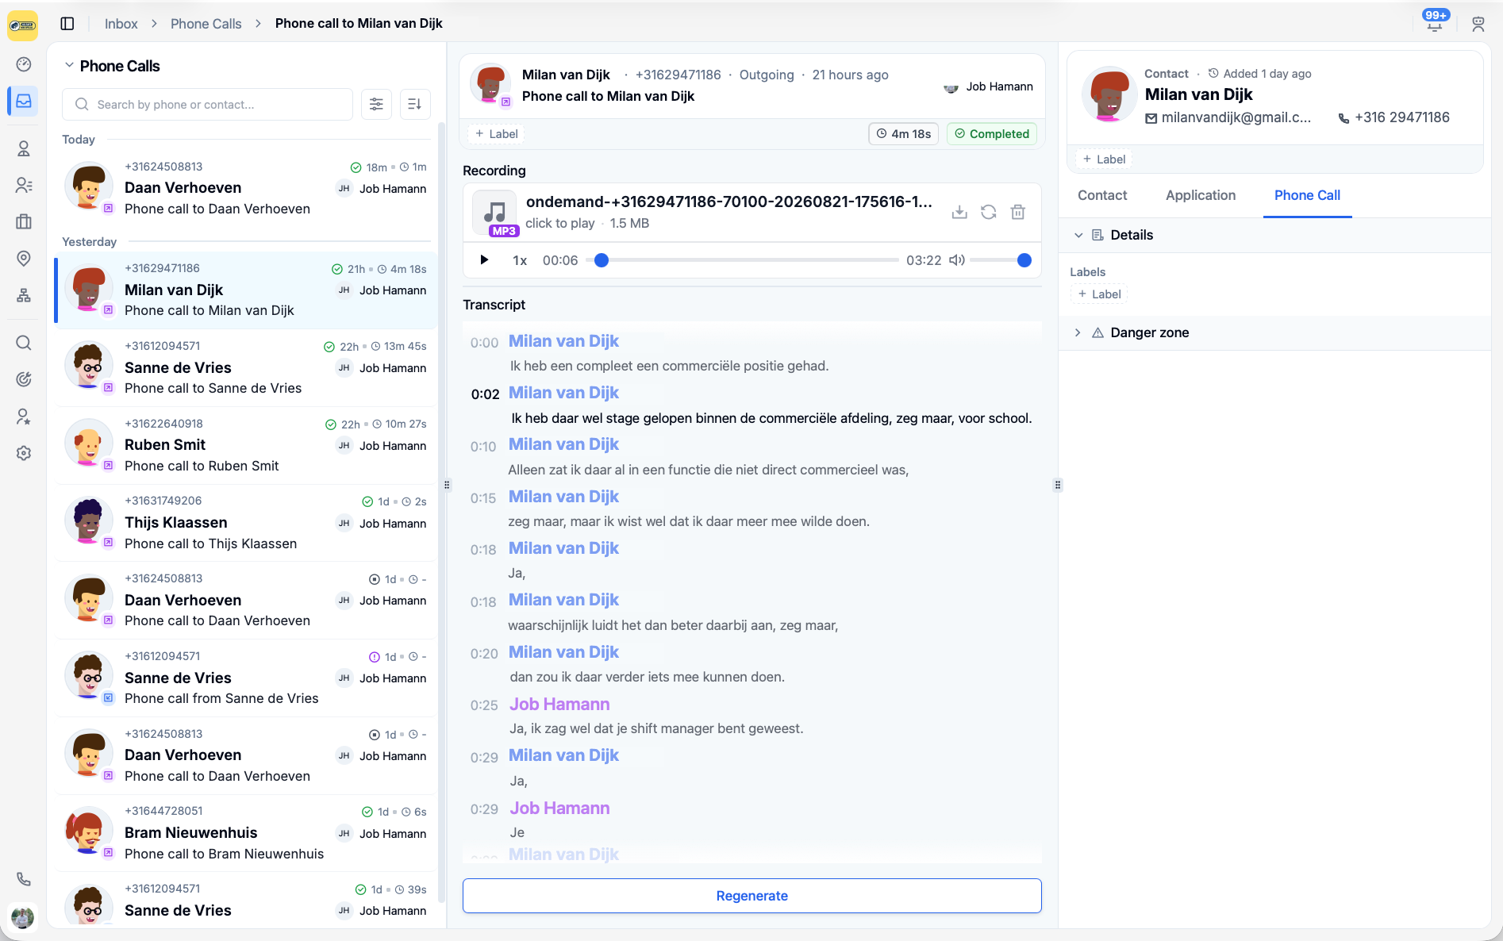Open the sort order options for Phone Calls

click(415, 104)
